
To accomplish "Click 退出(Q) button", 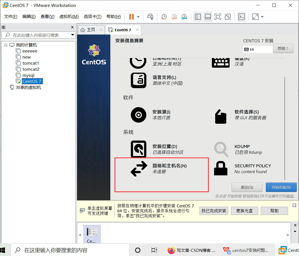I will tap(247, 187).
